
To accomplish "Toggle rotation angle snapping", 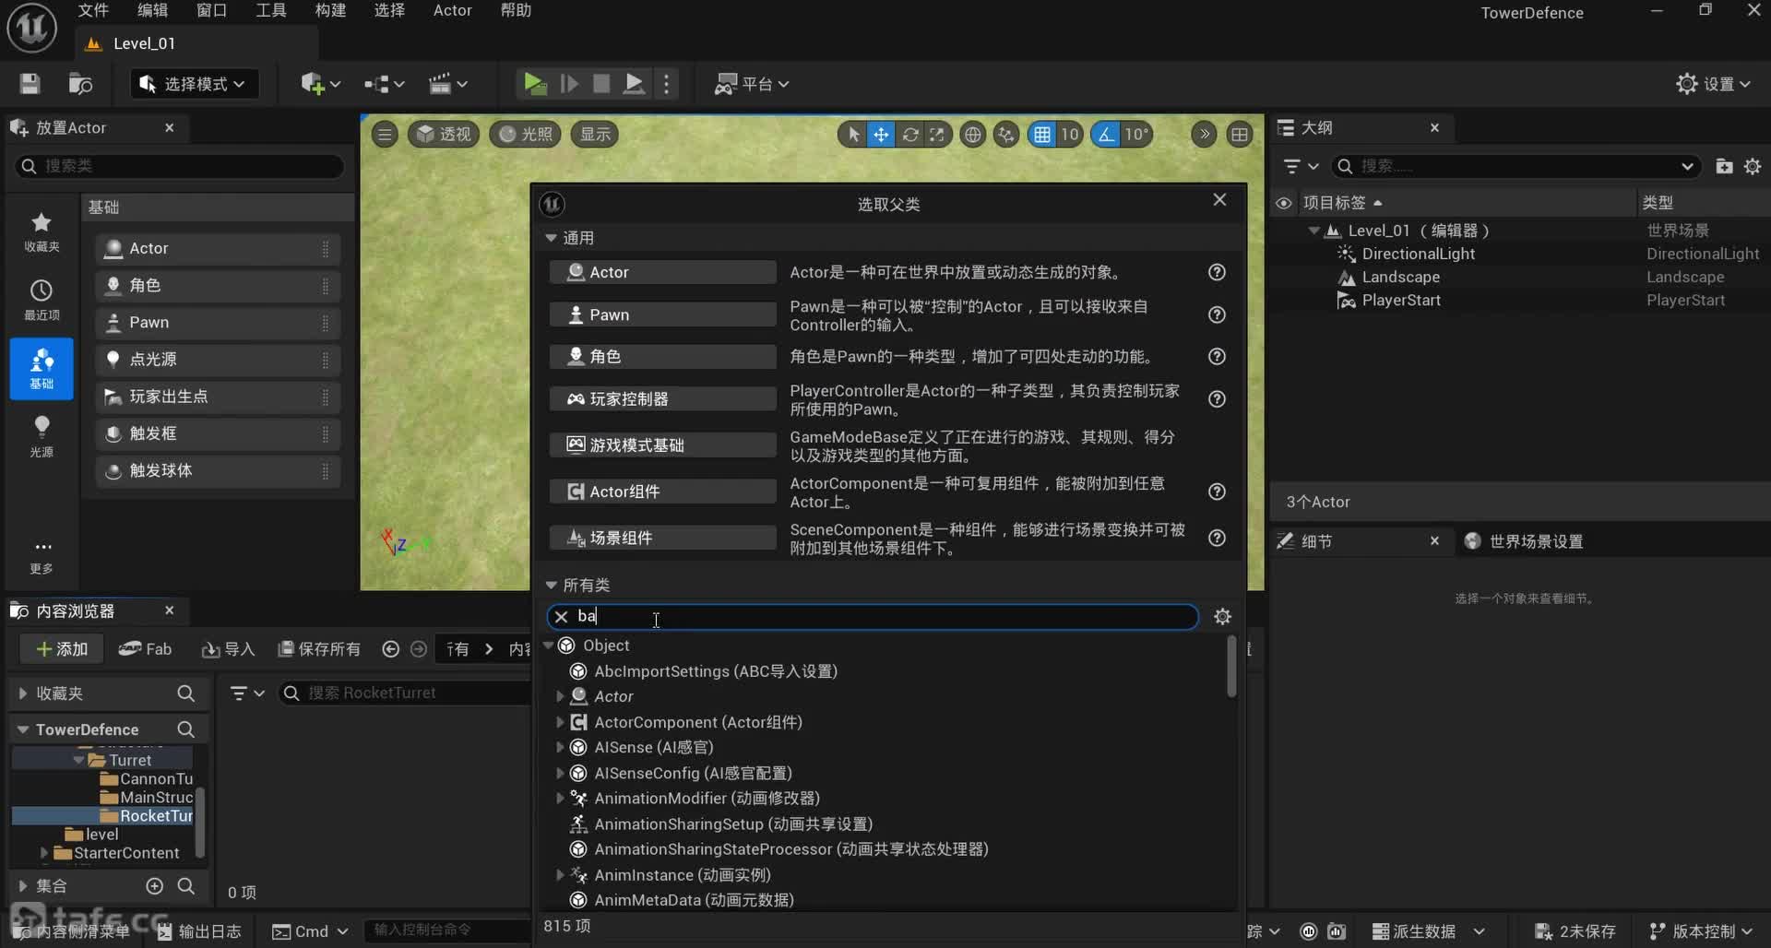I will (x=1105, y=135).
